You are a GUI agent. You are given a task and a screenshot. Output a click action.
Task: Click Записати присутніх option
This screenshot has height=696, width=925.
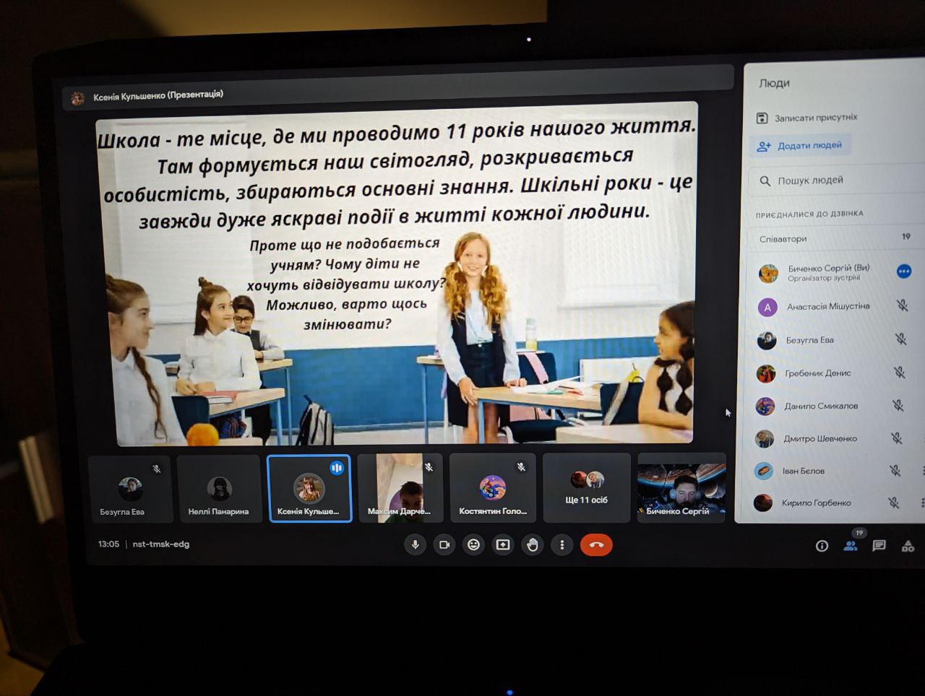tap(807, 118)
